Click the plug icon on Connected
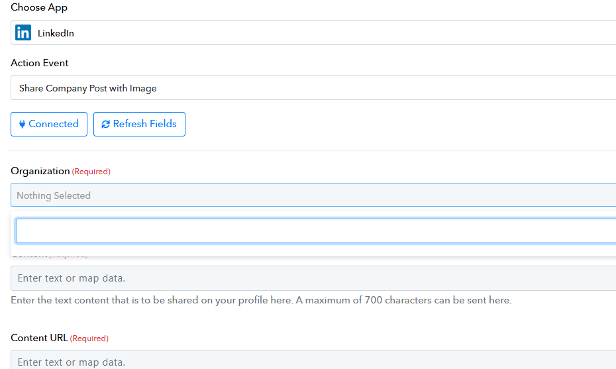 (x=23, y=124)
